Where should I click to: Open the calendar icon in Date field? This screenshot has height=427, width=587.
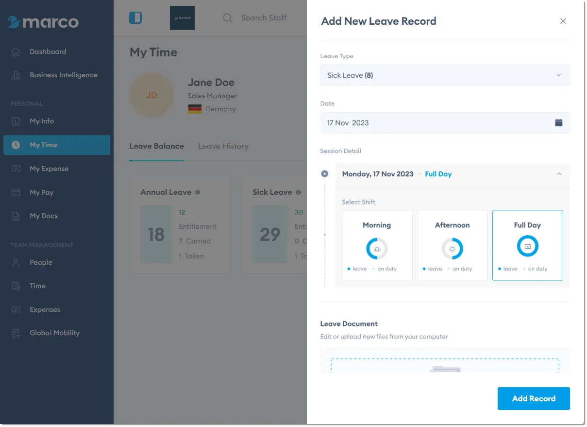click(x=559, y=122)
